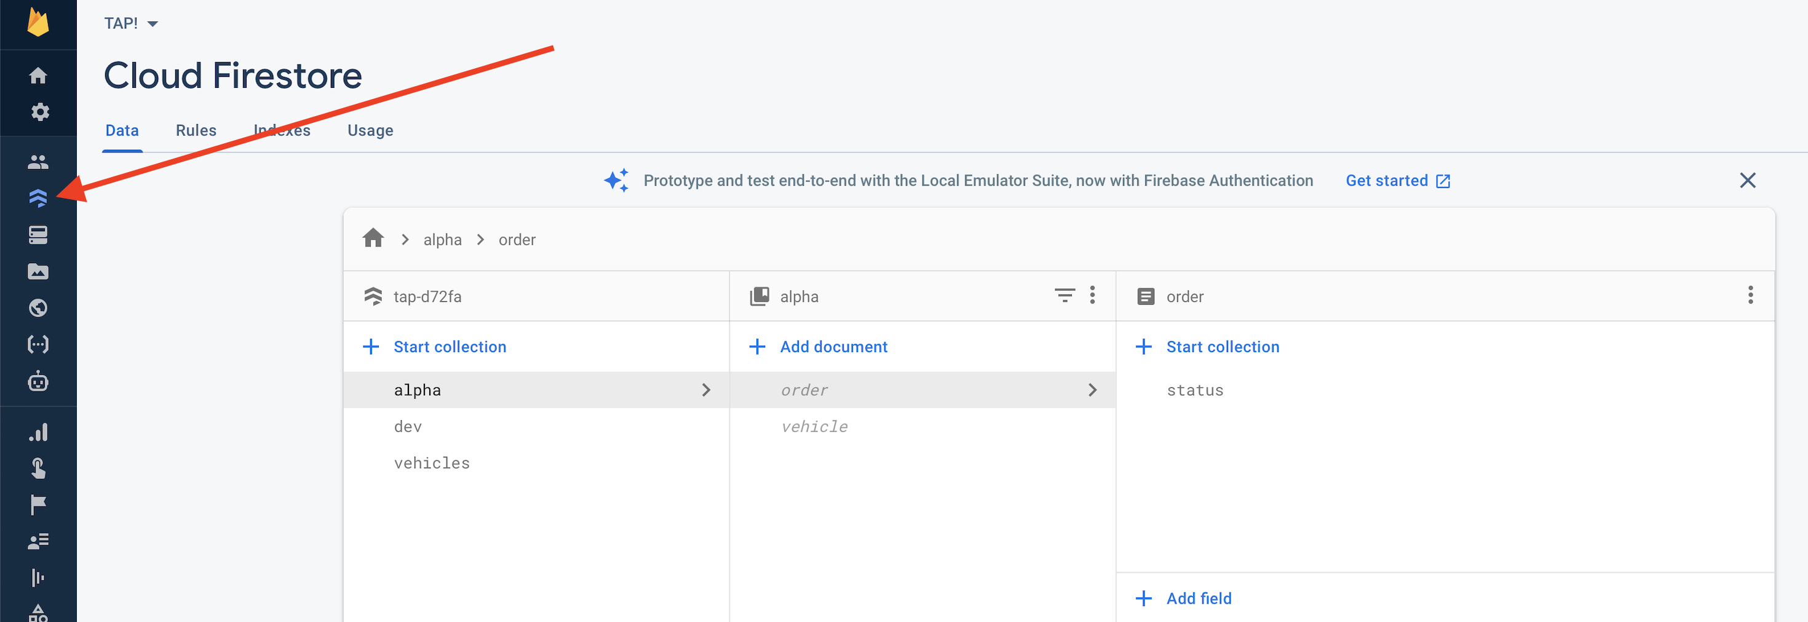The width and height of the screenshot is (1808, 622).
Task: Open the people list icon in sidebar
Action: (38, 541)
